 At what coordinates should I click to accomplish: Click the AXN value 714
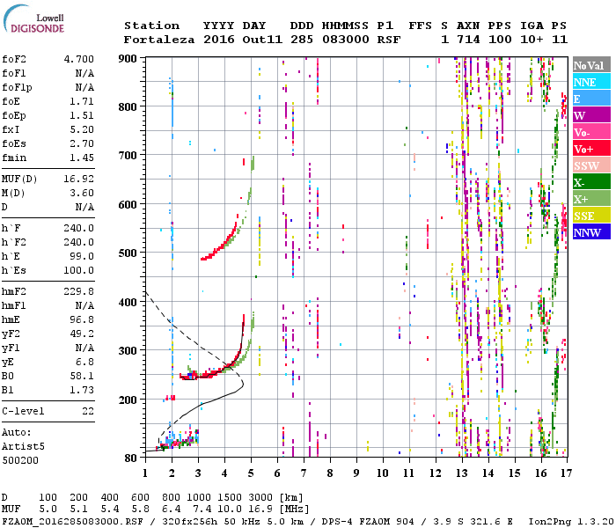[x=468, y=40]
